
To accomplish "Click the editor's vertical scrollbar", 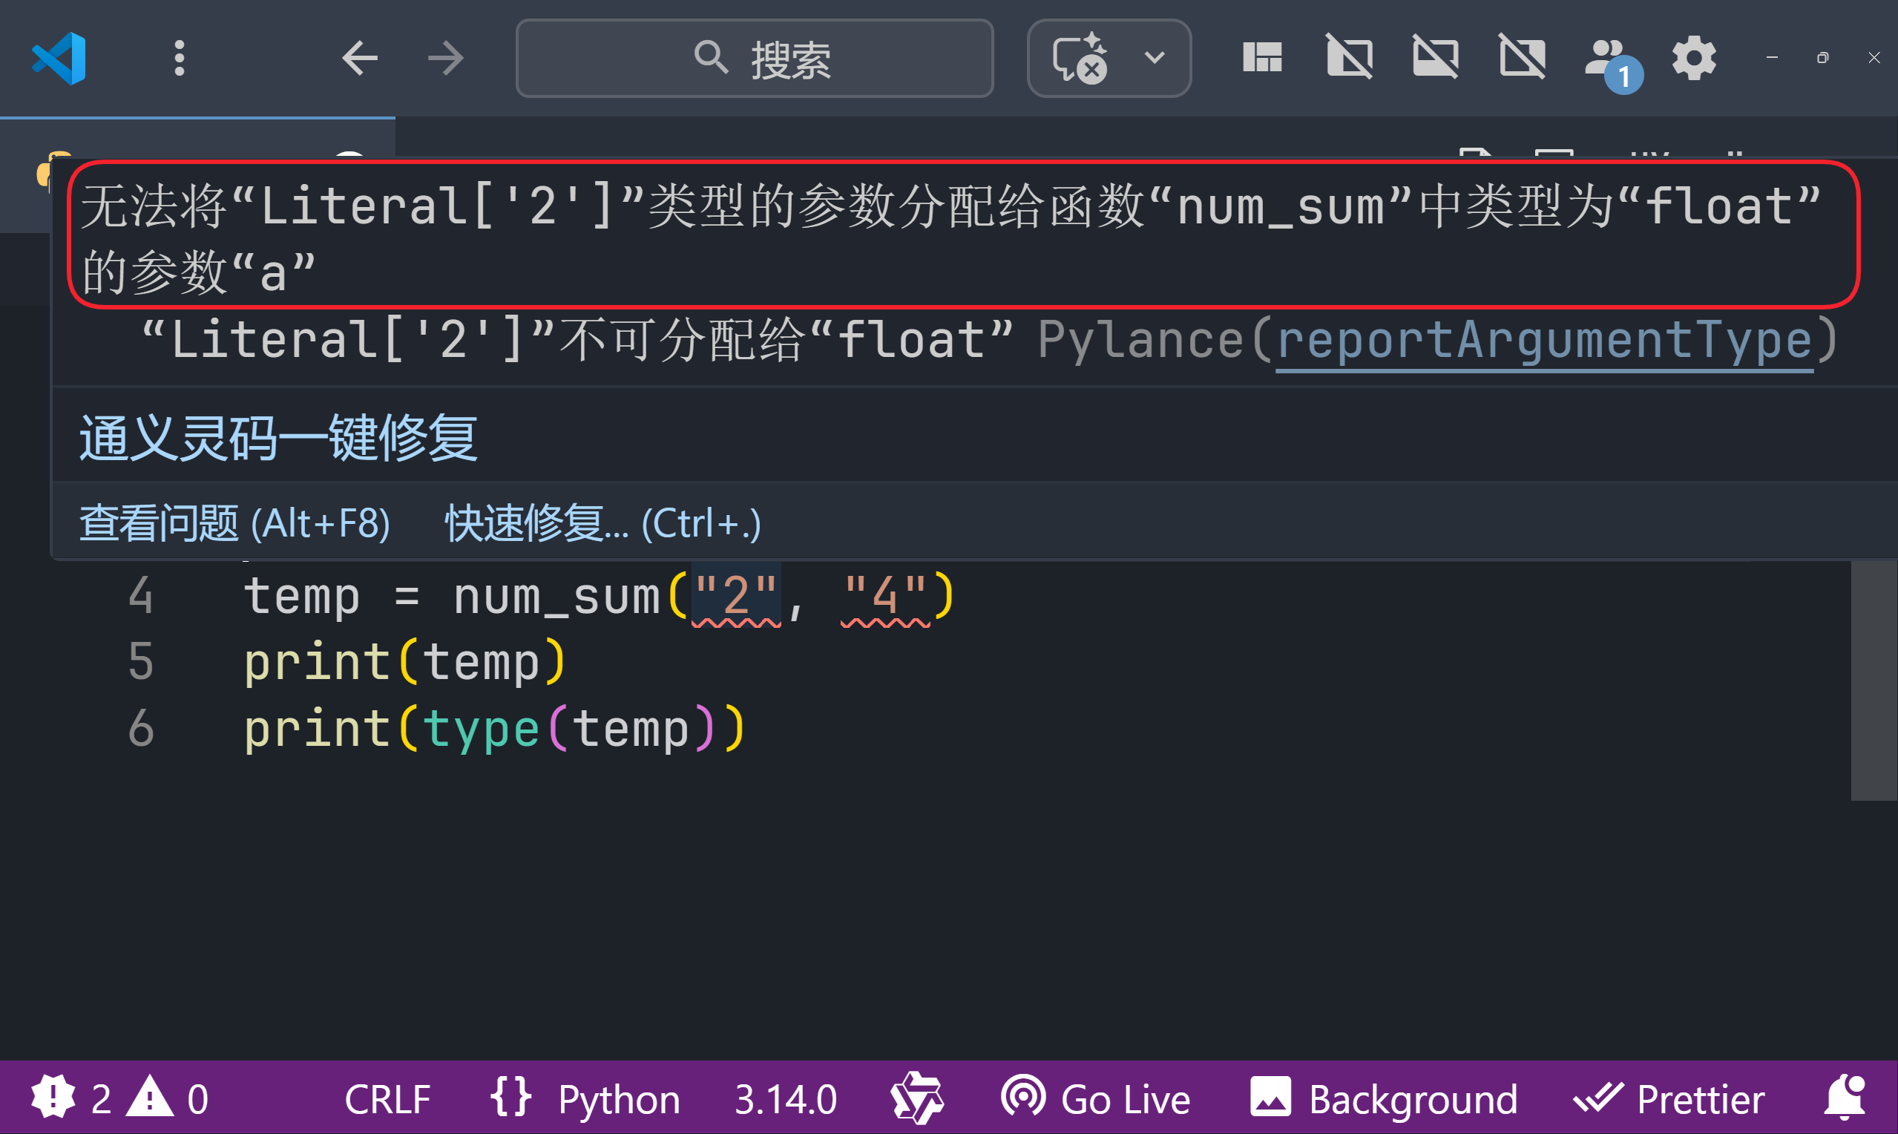I will point(1873,680).
